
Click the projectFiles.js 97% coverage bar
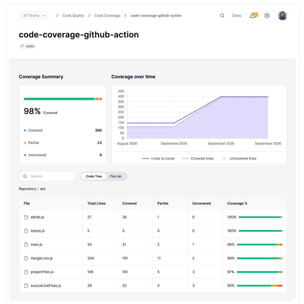coord(259,272)
